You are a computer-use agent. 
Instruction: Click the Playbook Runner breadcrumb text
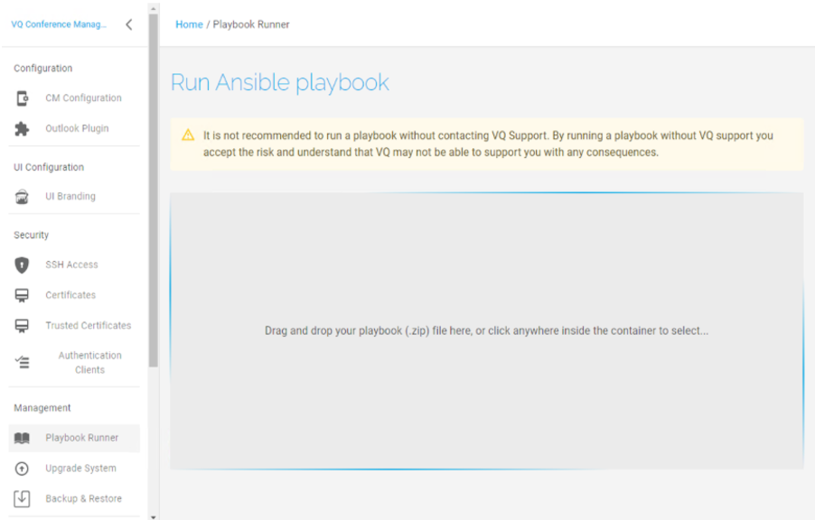(251, 24)
